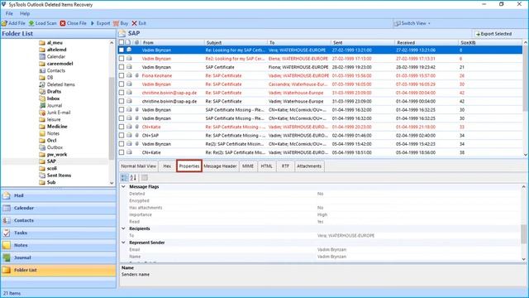Select the Medicine folder
The width and height of the screenshot is (529, 298).
pos(53,127)
